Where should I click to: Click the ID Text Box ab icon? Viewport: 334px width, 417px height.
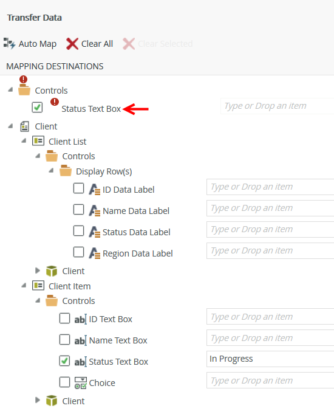tap(81, 319)
